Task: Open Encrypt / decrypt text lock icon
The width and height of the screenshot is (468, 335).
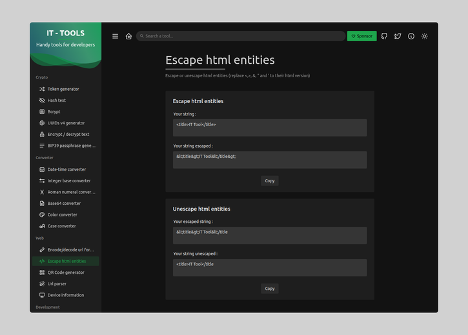Action: click(42, 134)
